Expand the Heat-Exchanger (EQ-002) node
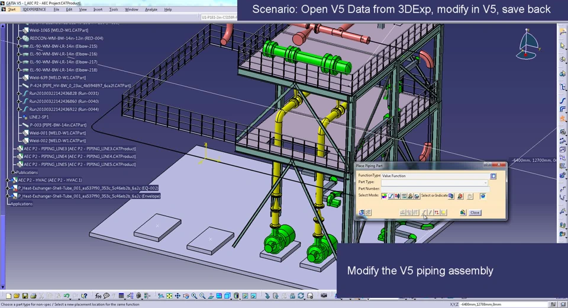The width and height of the screenshot is (568, 308). 8,188
